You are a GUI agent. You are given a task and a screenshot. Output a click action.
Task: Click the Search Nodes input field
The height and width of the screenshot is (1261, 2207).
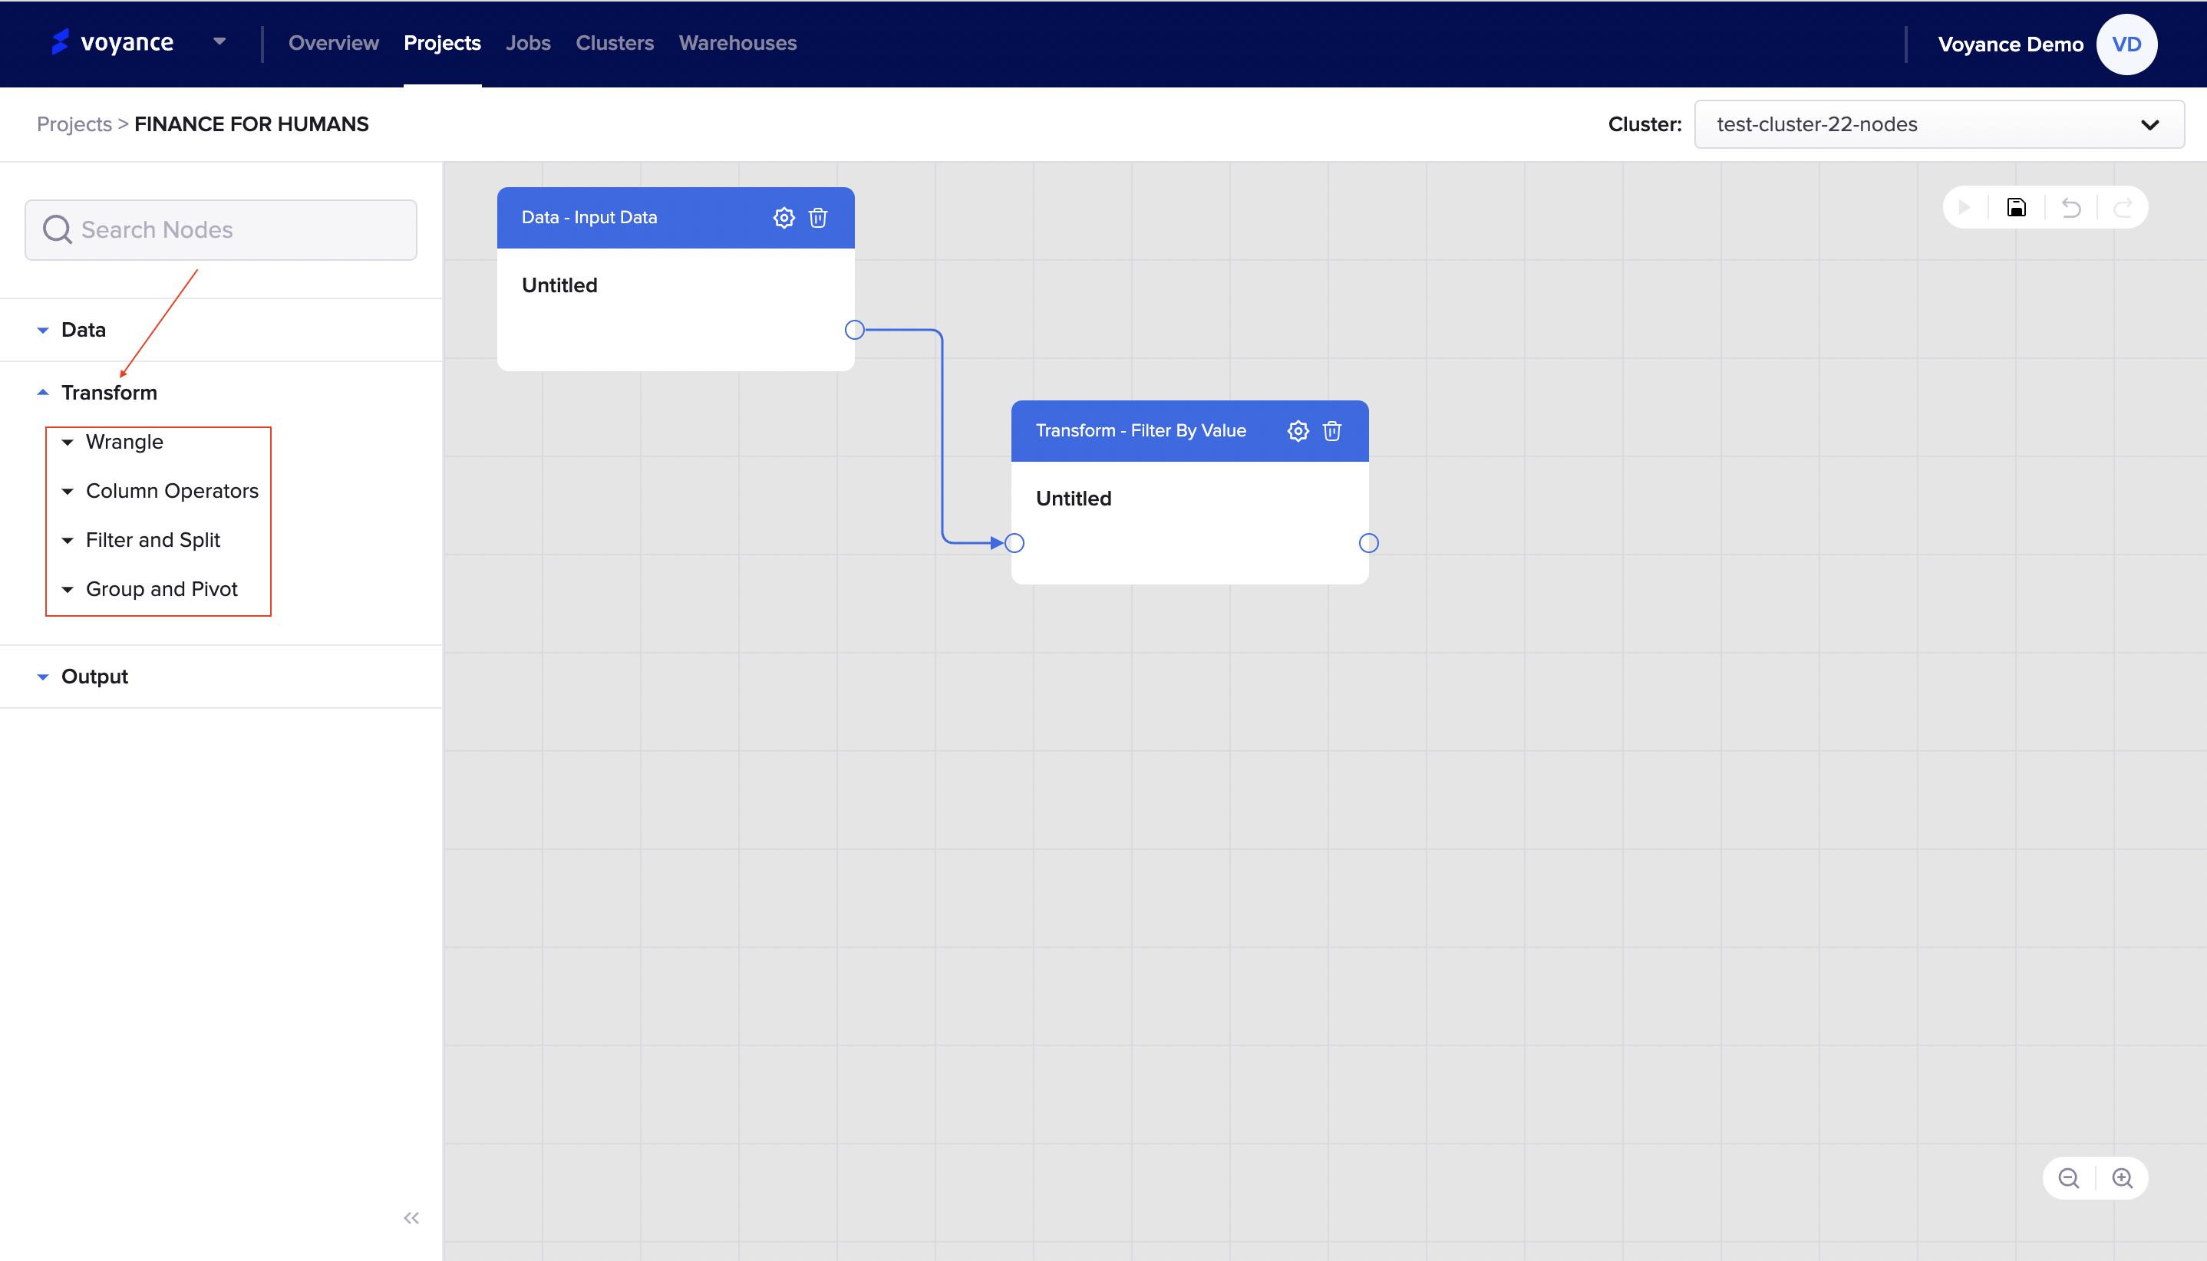click(x=221, y=229)
